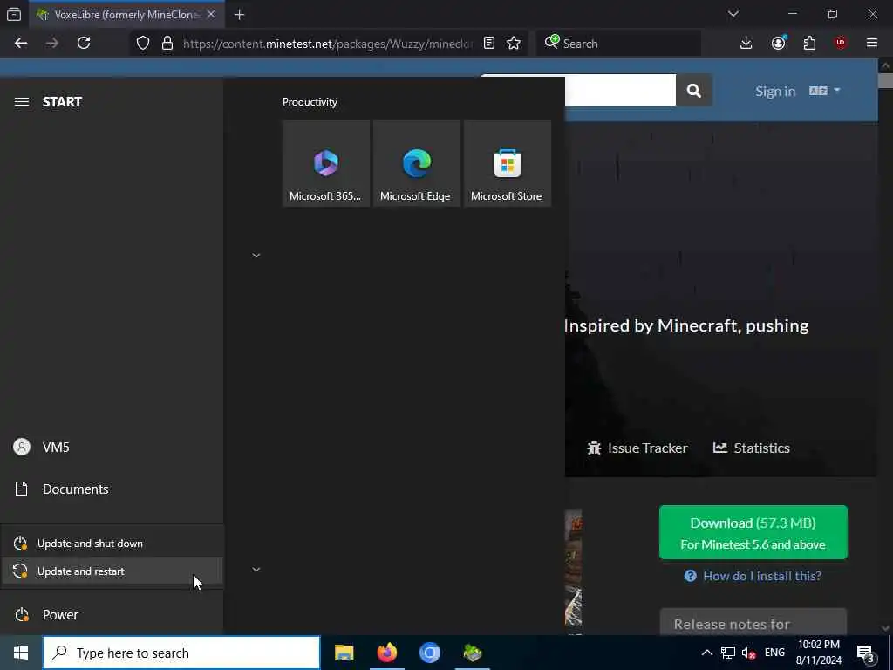Open the uBlock Origin extension
Screen dimensions: 893x670
pyautogui.click(x=841, y=43)
